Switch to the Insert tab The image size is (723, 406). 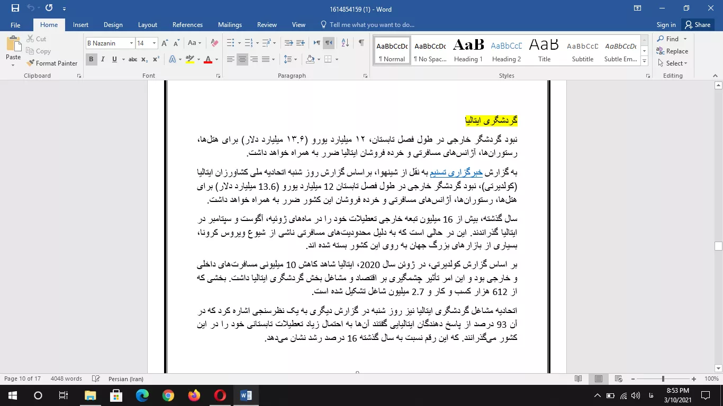click(x=80, y=25)
